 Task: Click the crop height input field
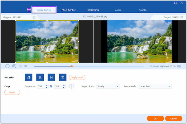coord(59,86)
